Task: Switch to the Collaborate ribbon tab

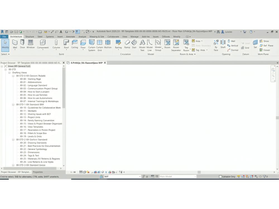Action: [113, 37]
